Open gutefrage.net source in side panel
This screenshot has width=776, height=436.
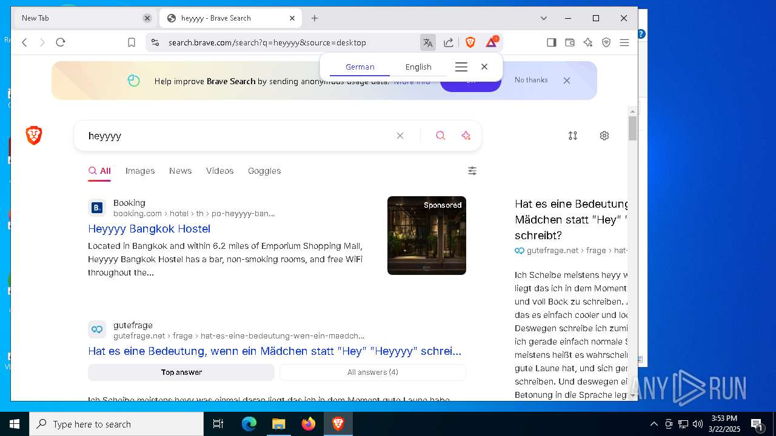(x=570, y=250)
